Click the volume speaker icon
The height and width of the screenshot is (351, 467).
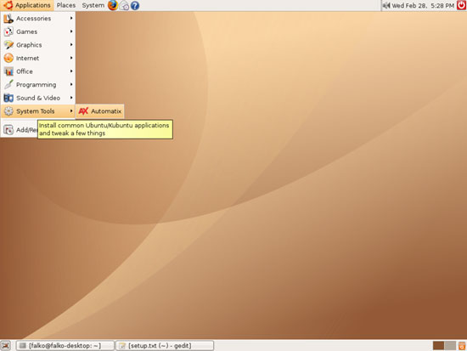coord(386,5)
